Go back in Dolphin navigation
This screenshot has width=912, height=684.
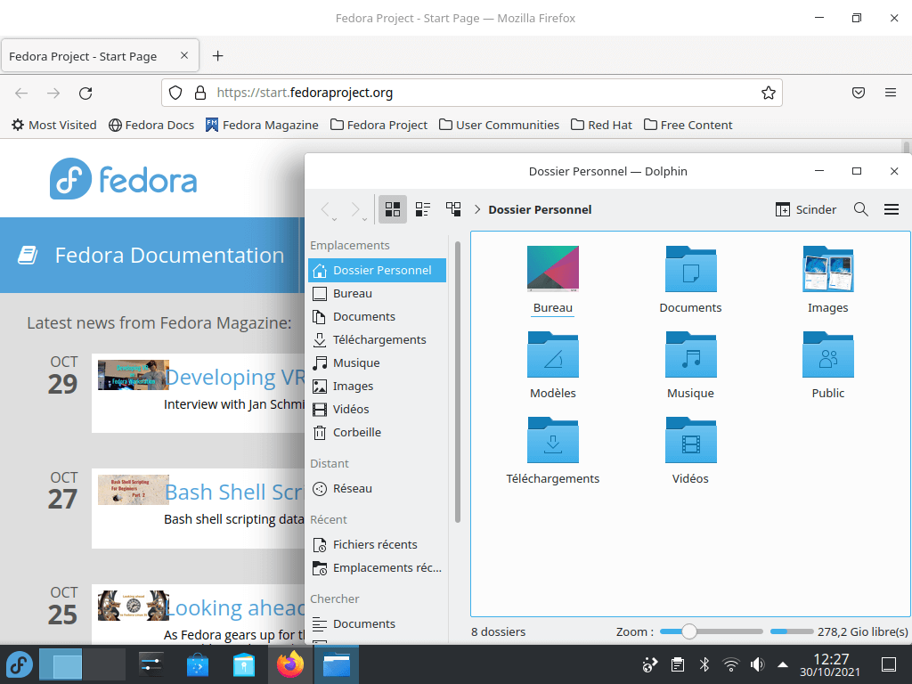325,209
